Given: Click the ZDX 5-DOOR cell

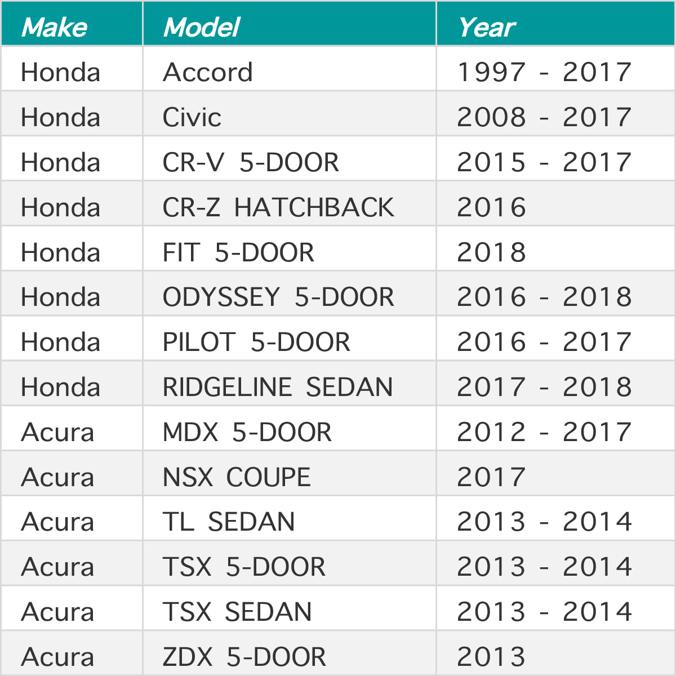Looking at the screenshot, I should (290, 653).
